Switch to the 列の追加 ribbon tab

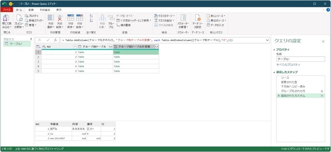45,9
